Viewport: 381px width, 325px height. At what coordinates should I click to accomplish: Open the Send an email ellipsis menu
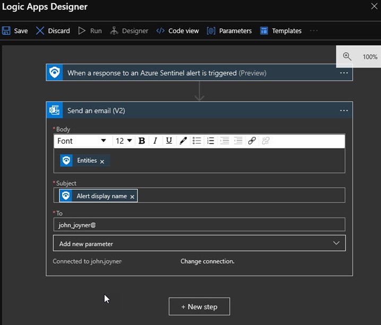tap(344, 110)
